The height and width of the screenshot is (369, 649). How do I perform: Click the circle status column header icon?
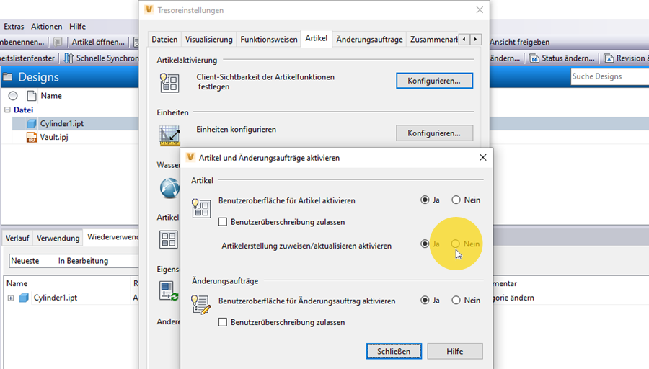point(13,96)
